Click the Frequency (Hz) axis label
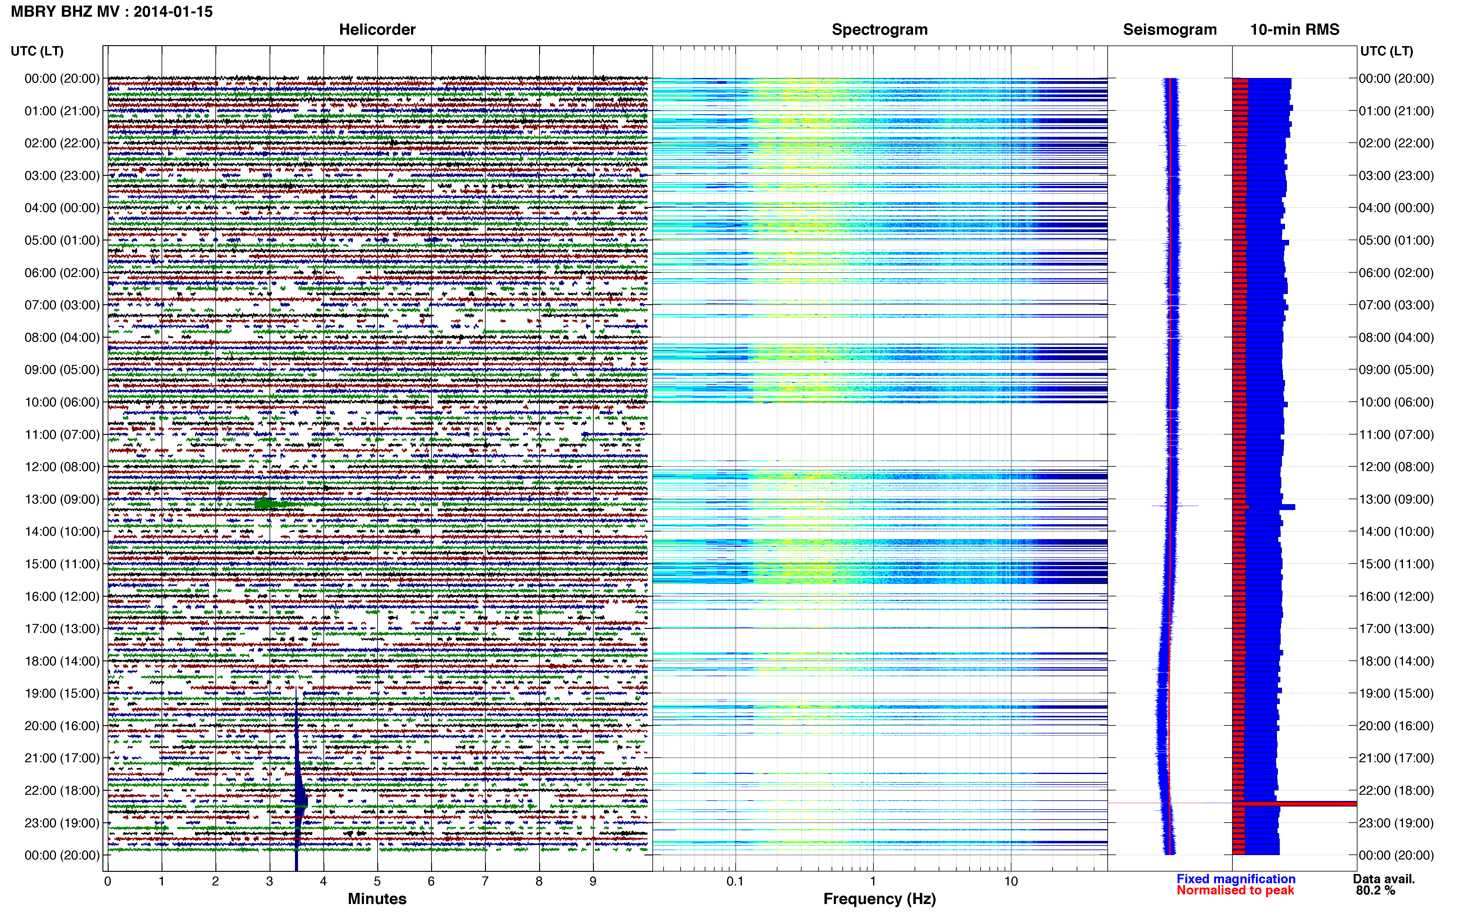The height and width of the screenshot is (917, 1467). (x=879, y=899)
